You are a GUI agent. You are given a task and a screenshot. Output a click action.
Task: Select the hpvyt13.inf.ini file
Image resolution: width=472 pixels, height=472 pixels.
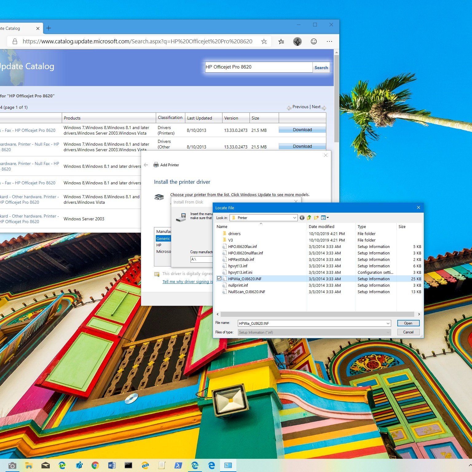pos(240,272)
